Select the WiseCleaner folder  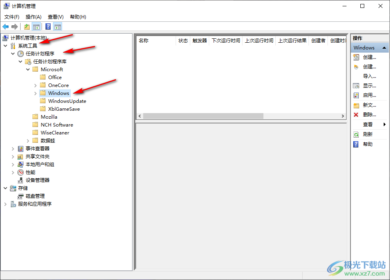point(55,133)
